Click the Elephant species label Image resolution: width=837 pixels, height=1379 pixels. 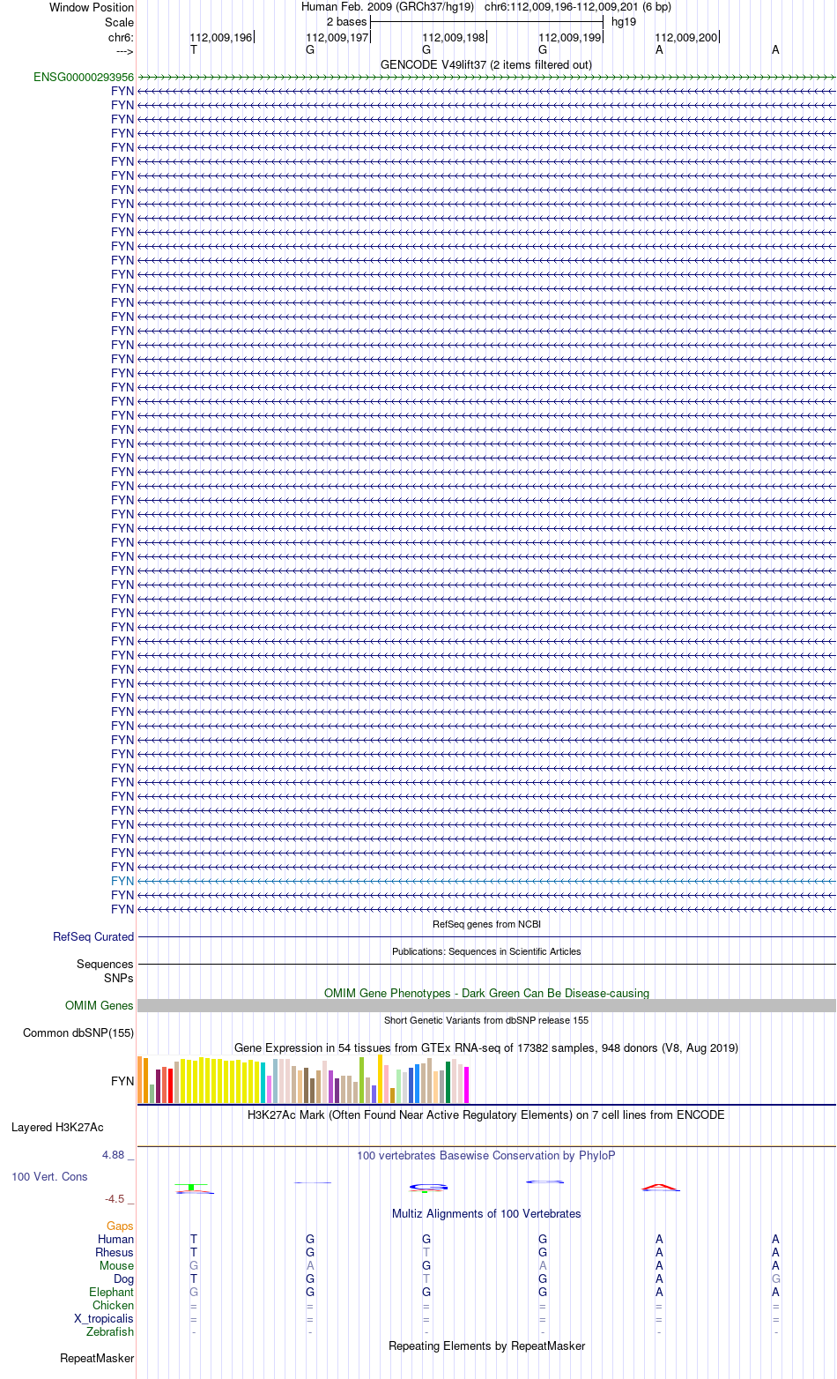click(112, 1293)
